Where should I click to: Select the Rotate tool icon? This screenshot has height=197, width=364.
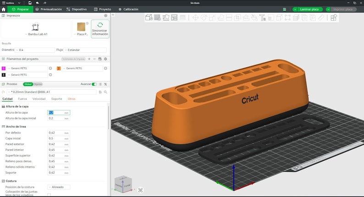point(204,17)
